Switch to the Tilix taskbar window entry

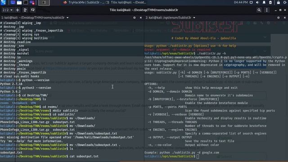[x=126, y=2]
